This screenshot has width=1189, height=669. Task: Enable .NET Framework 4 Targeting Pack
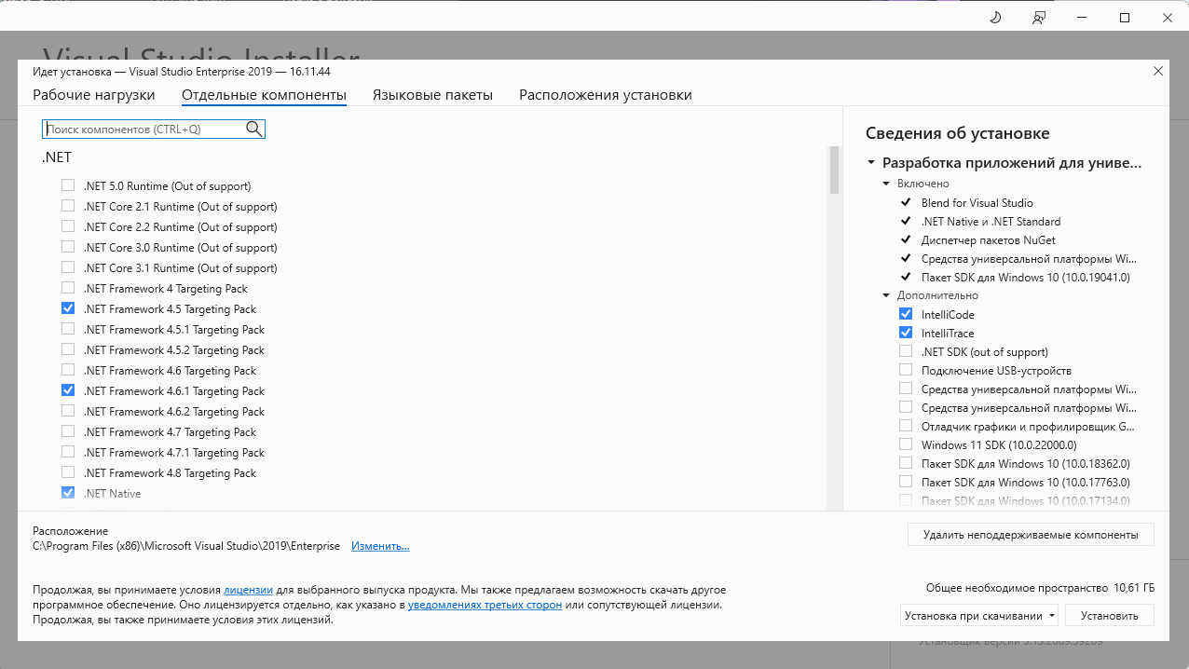coord(68,288)
